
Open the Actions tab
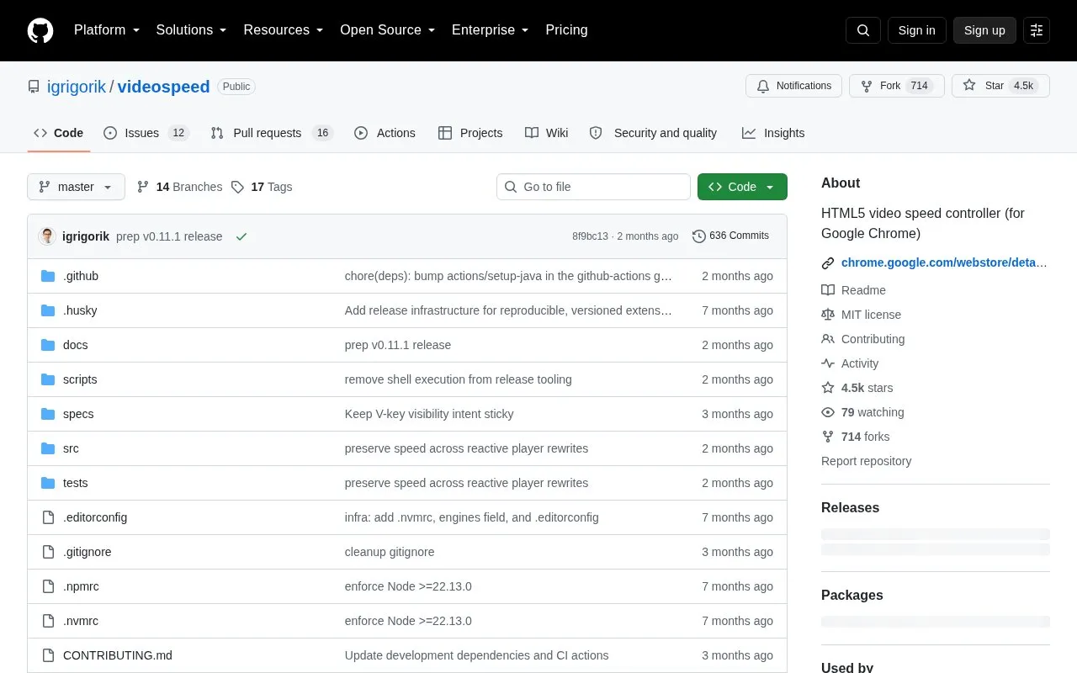[x=385, y=133]
